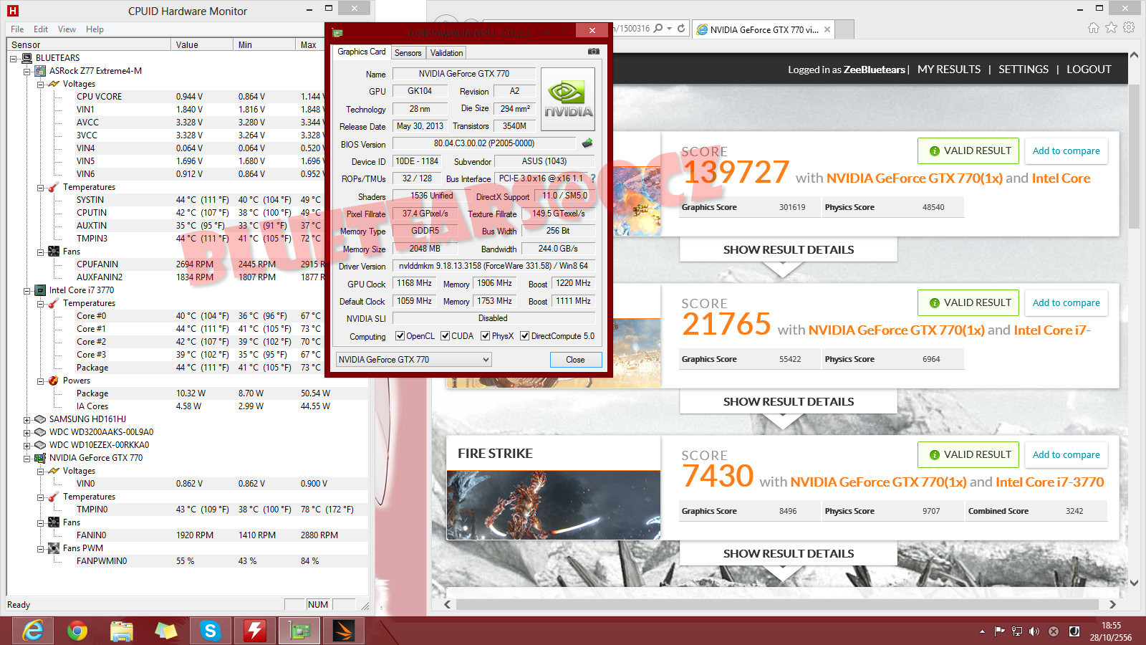Click the browser page vertical scrollbar thumb
Screen dimensions: 1146x645
click(1134, 156)
